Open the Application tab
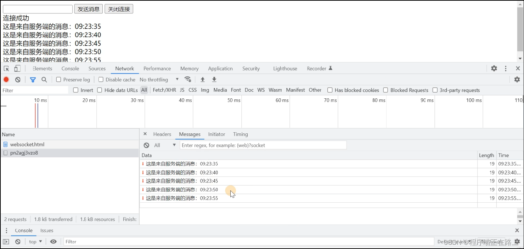524x249 pixels. pos(220,69)
